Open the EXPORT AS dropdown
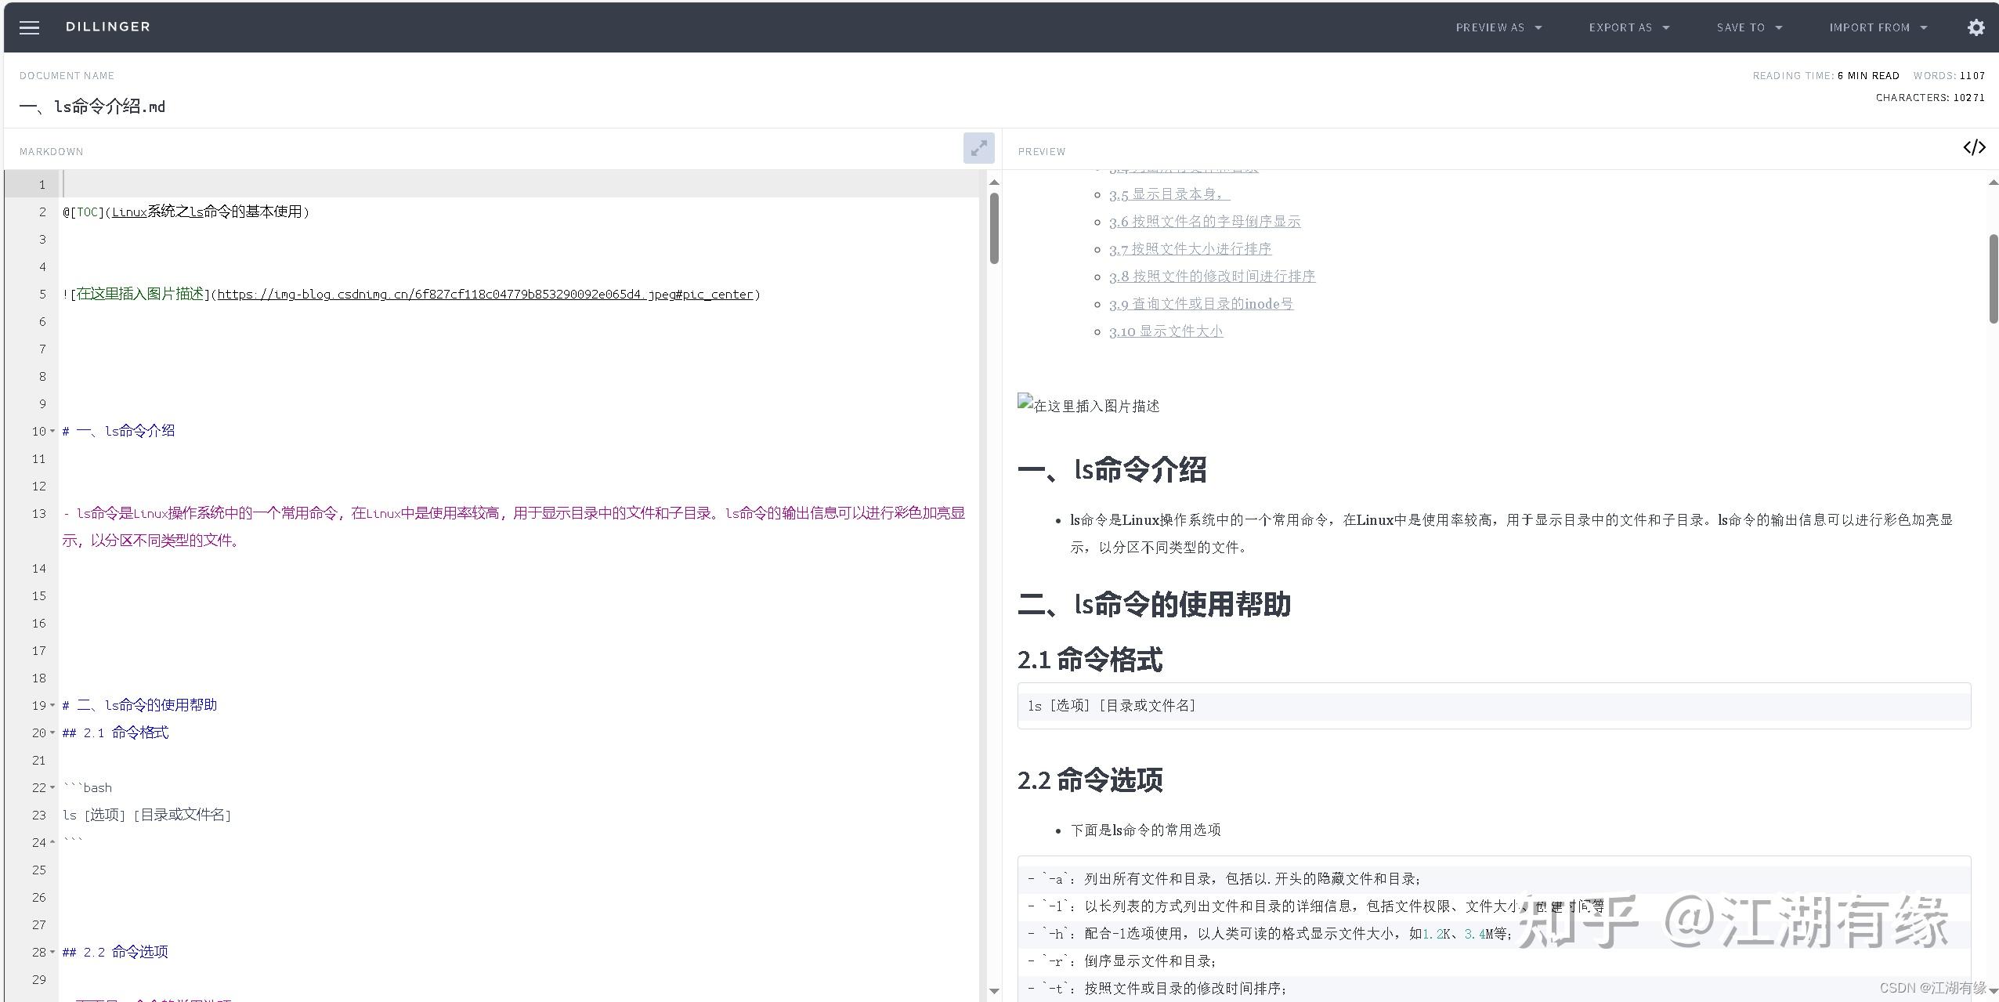Viewport: 1999px width, 1002px height. [1628, 27]
